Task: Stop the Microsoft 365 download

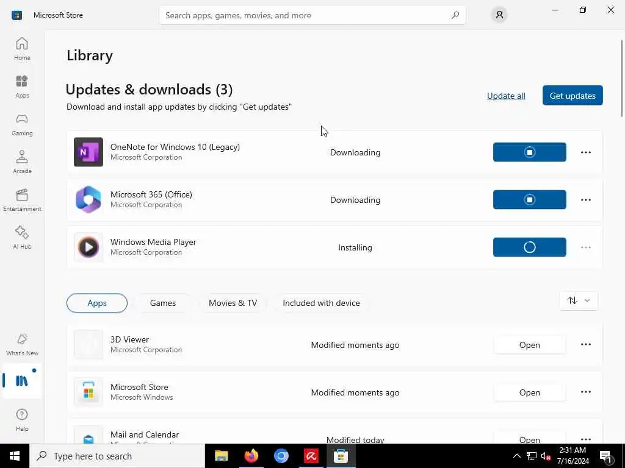Action: click(529, 199)
